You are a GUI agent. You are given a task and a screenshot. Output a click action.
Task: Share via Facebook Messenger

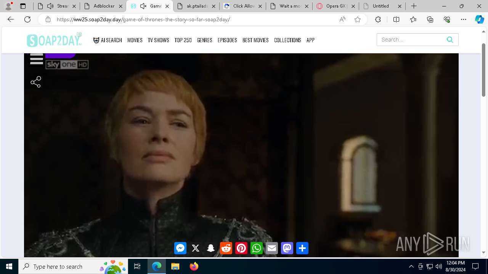(x=180, y=248)
